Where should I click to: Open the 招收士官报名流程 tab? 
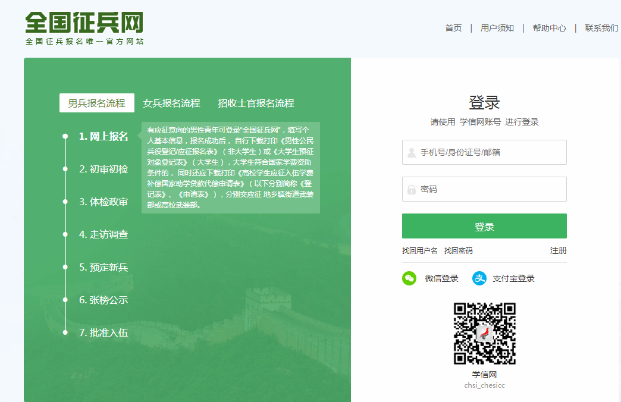256,103
